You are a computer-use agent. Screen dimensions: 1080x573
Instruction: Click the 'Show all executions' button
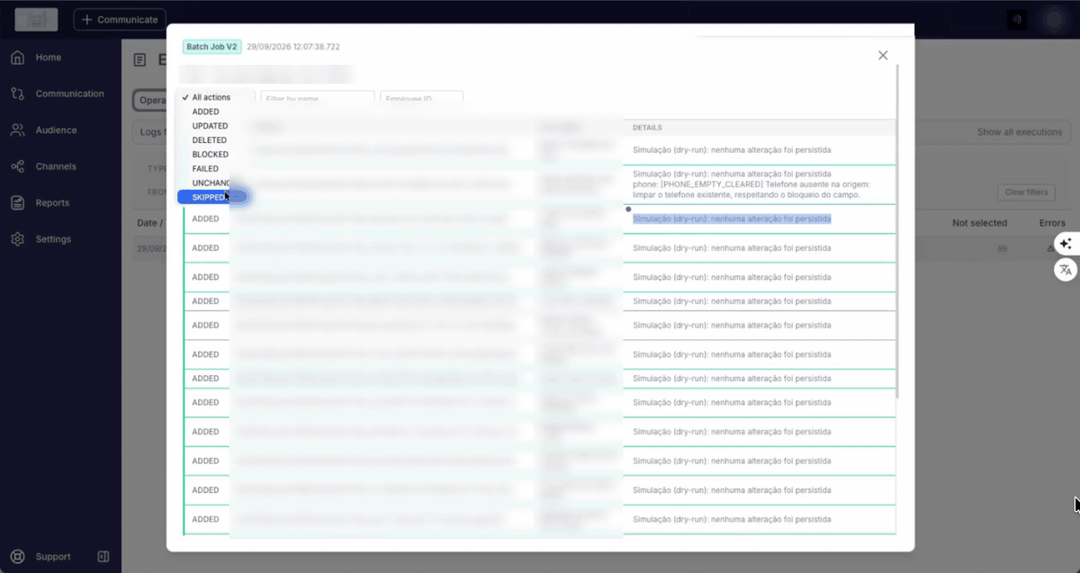pos(1020,132)
